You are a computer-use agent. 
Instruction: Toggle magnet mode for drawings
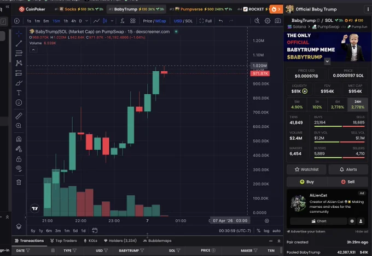[x=19, y=139]
